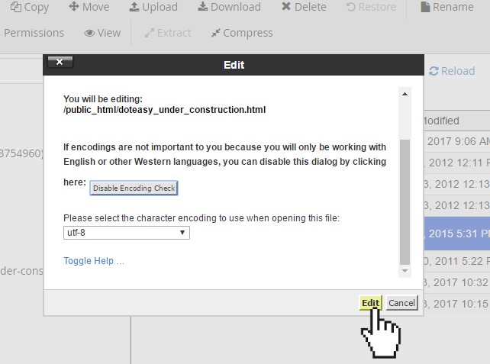490x364 pixels.
Task: Click Delete in the file manager toolbar
Action: [304, 7]
